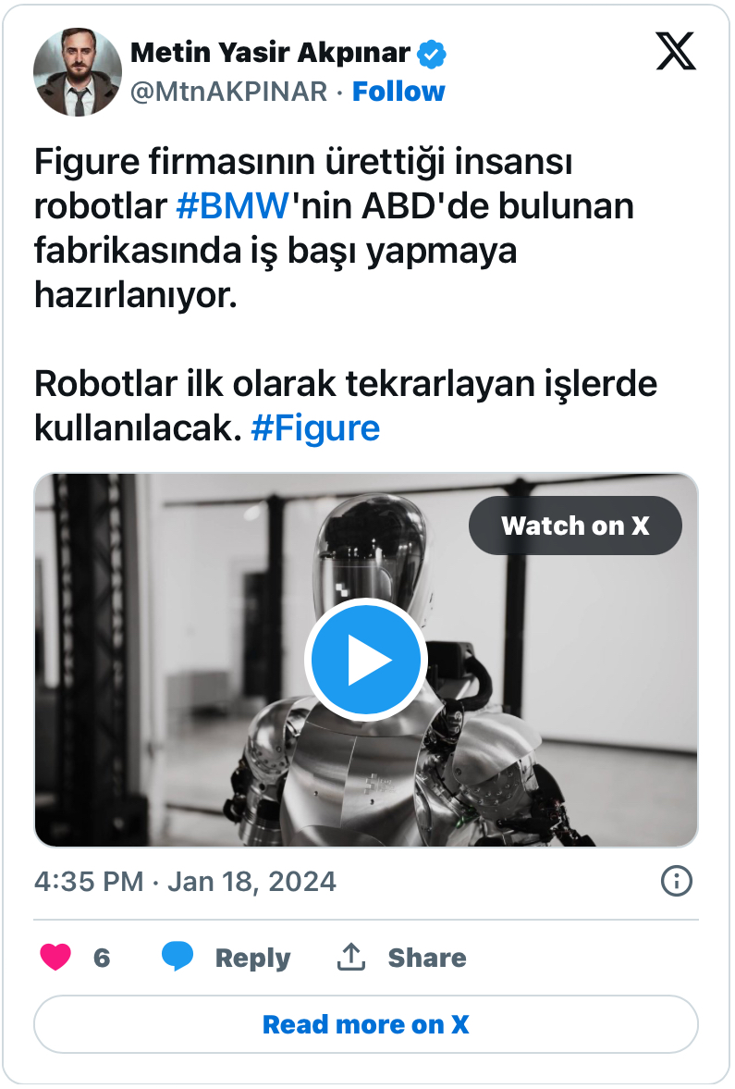This screenshot has height=1089, width=735.
Task: Open the #Figure hashtag
Action: click(x=315, y=427)
